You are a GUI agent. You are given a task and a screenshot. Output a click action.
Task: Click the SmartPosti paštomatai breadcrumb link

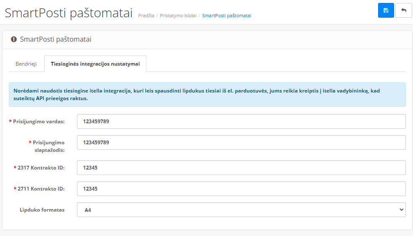tap(226, 16)
